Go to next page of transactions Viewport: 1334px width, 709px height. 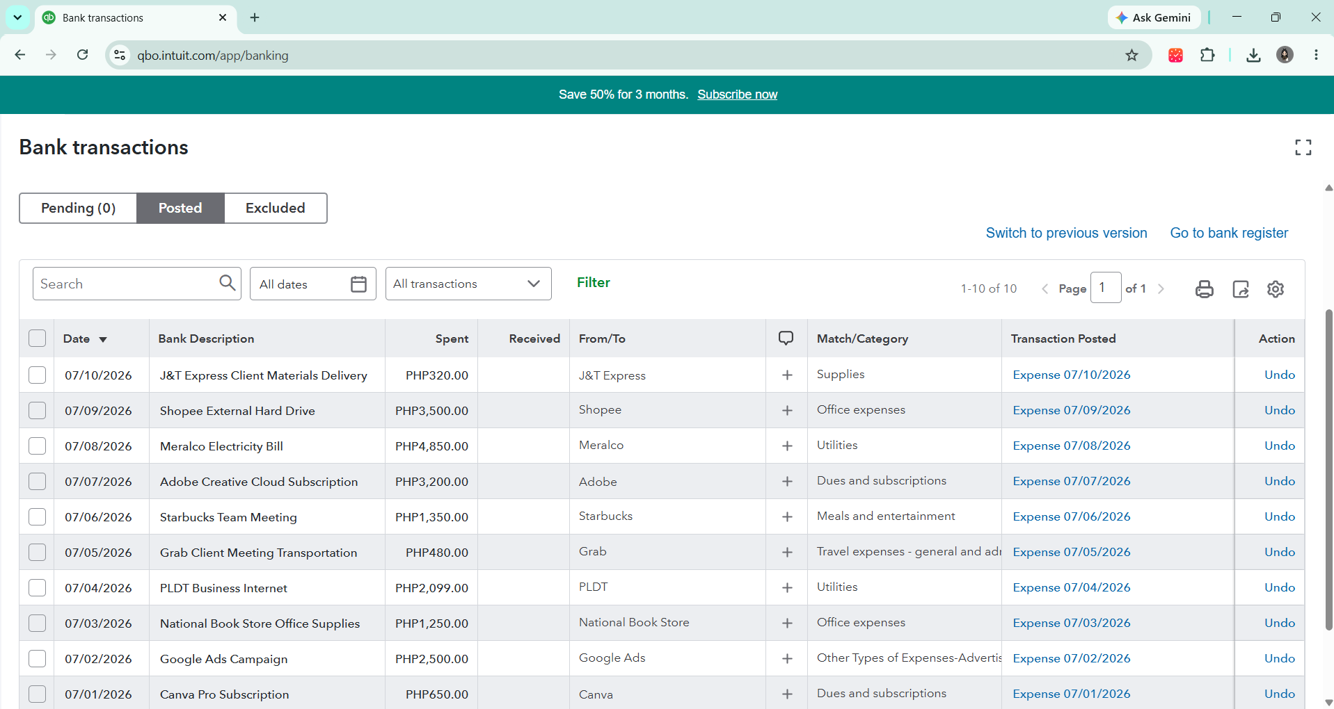(1161, 288)
